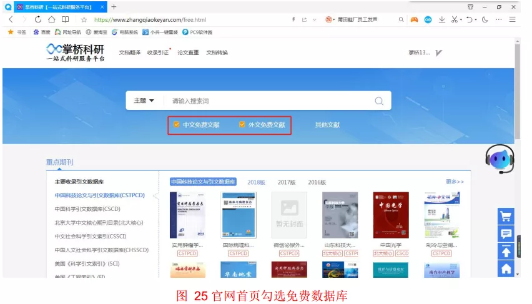Open the customer service robot mascot

coord(501,160)
